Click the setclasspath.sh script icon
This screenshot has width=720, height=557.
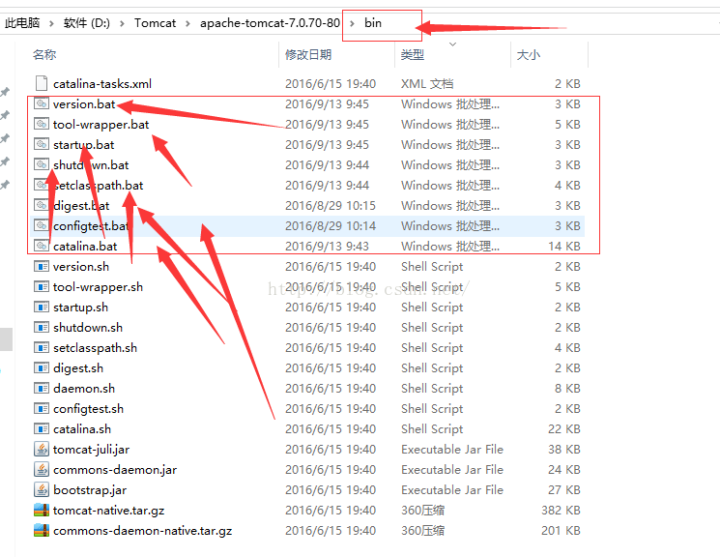coord(42,347)
